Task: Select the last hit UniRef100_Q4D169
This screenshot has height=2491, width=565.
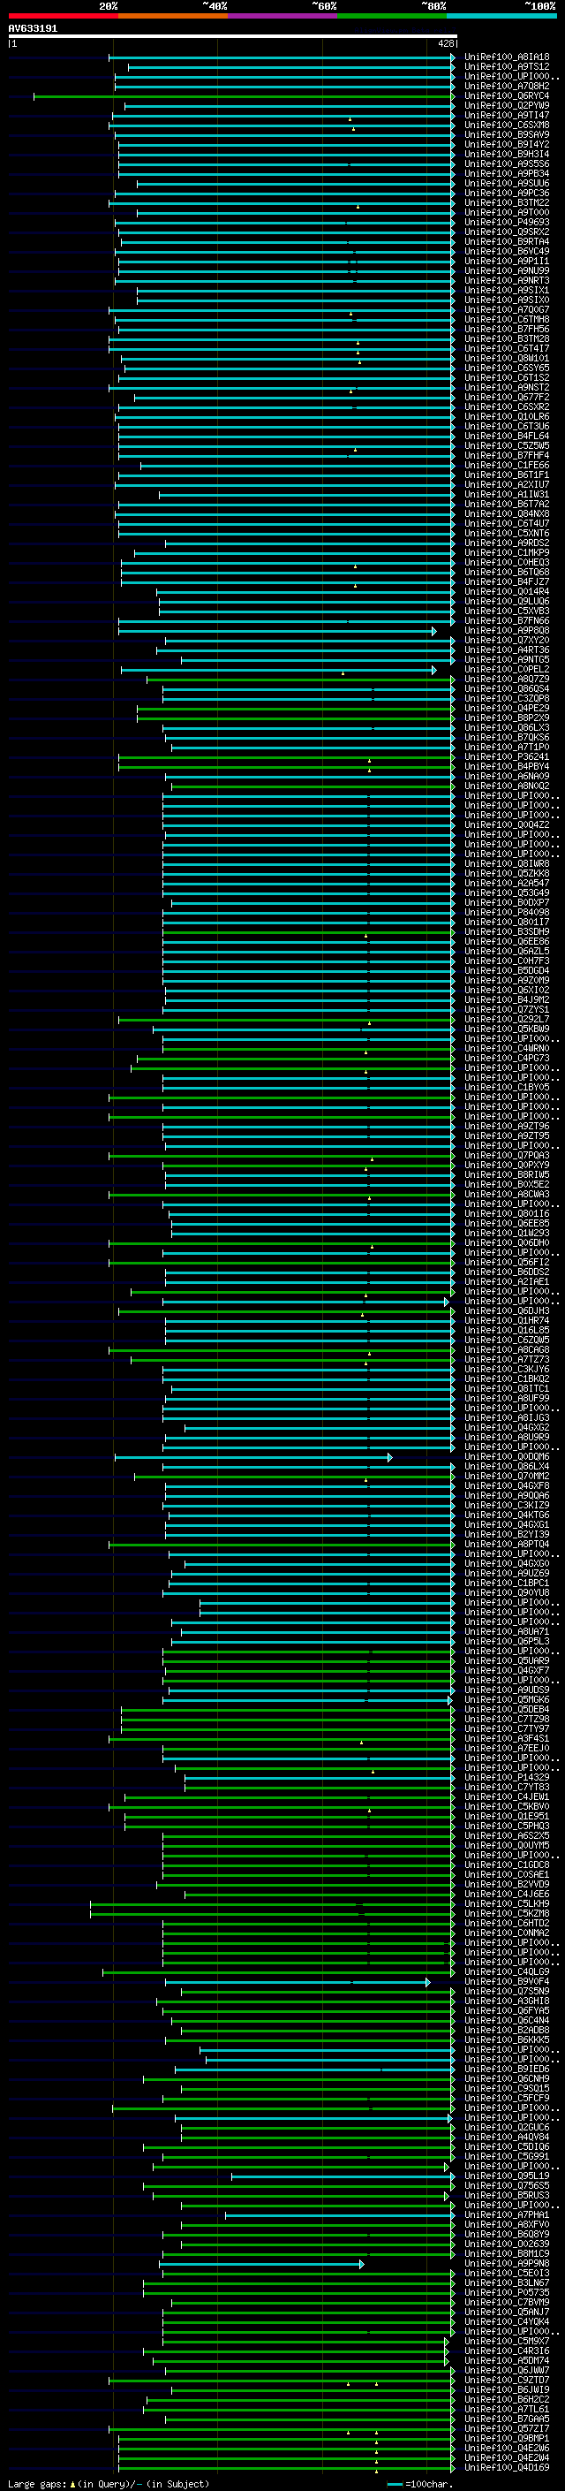Action: pos(507,2467)
